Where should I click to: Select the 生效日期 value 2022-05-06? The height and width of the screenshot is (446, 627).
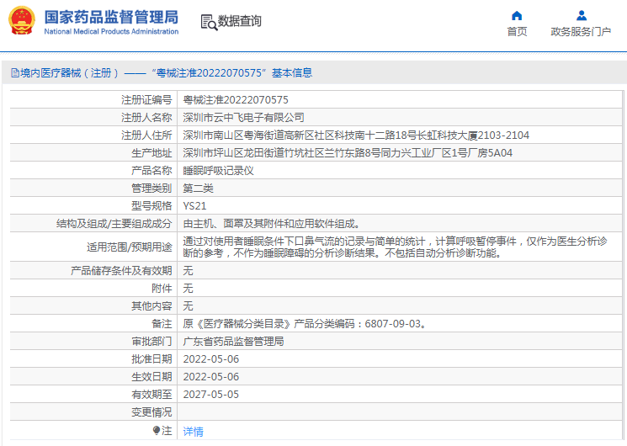point(210,377)
